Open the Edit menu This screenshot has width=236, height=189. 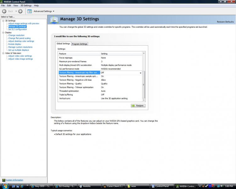[9, 6]
